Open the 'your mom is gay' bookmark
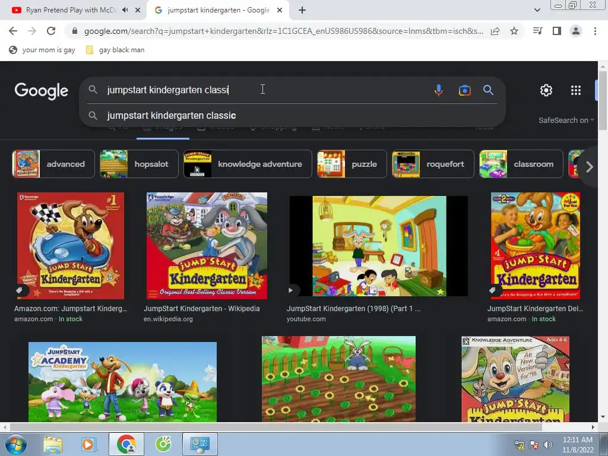The height and width of the screenshot is (456, 608). [42, 50]
